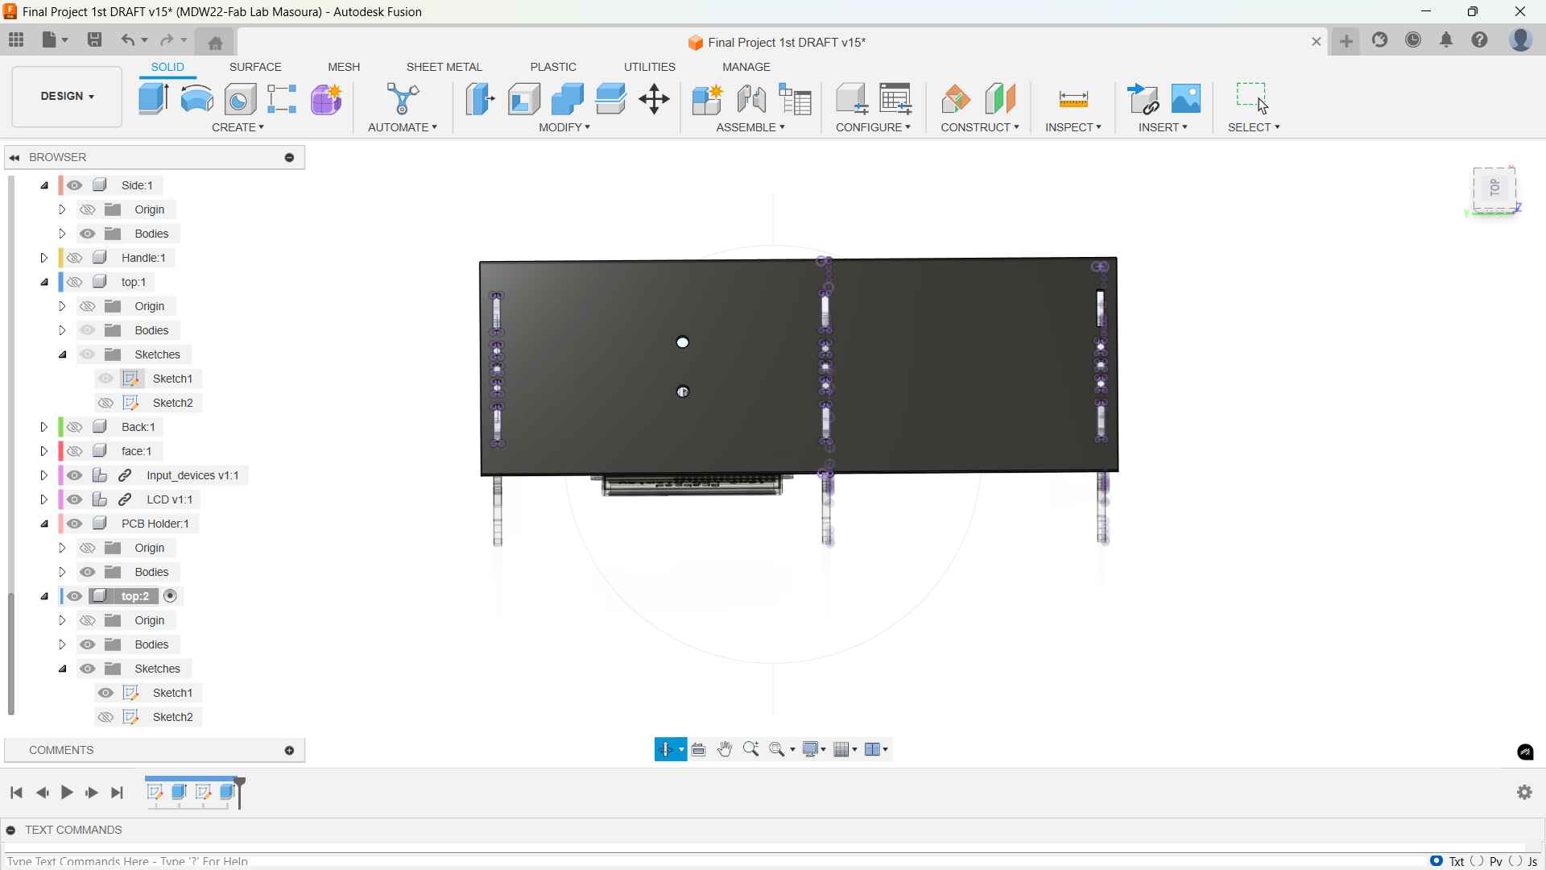The width and height of the screenshot is (1546, 870).
Task: Play the design timeline
Action: (x=67, y=793)
